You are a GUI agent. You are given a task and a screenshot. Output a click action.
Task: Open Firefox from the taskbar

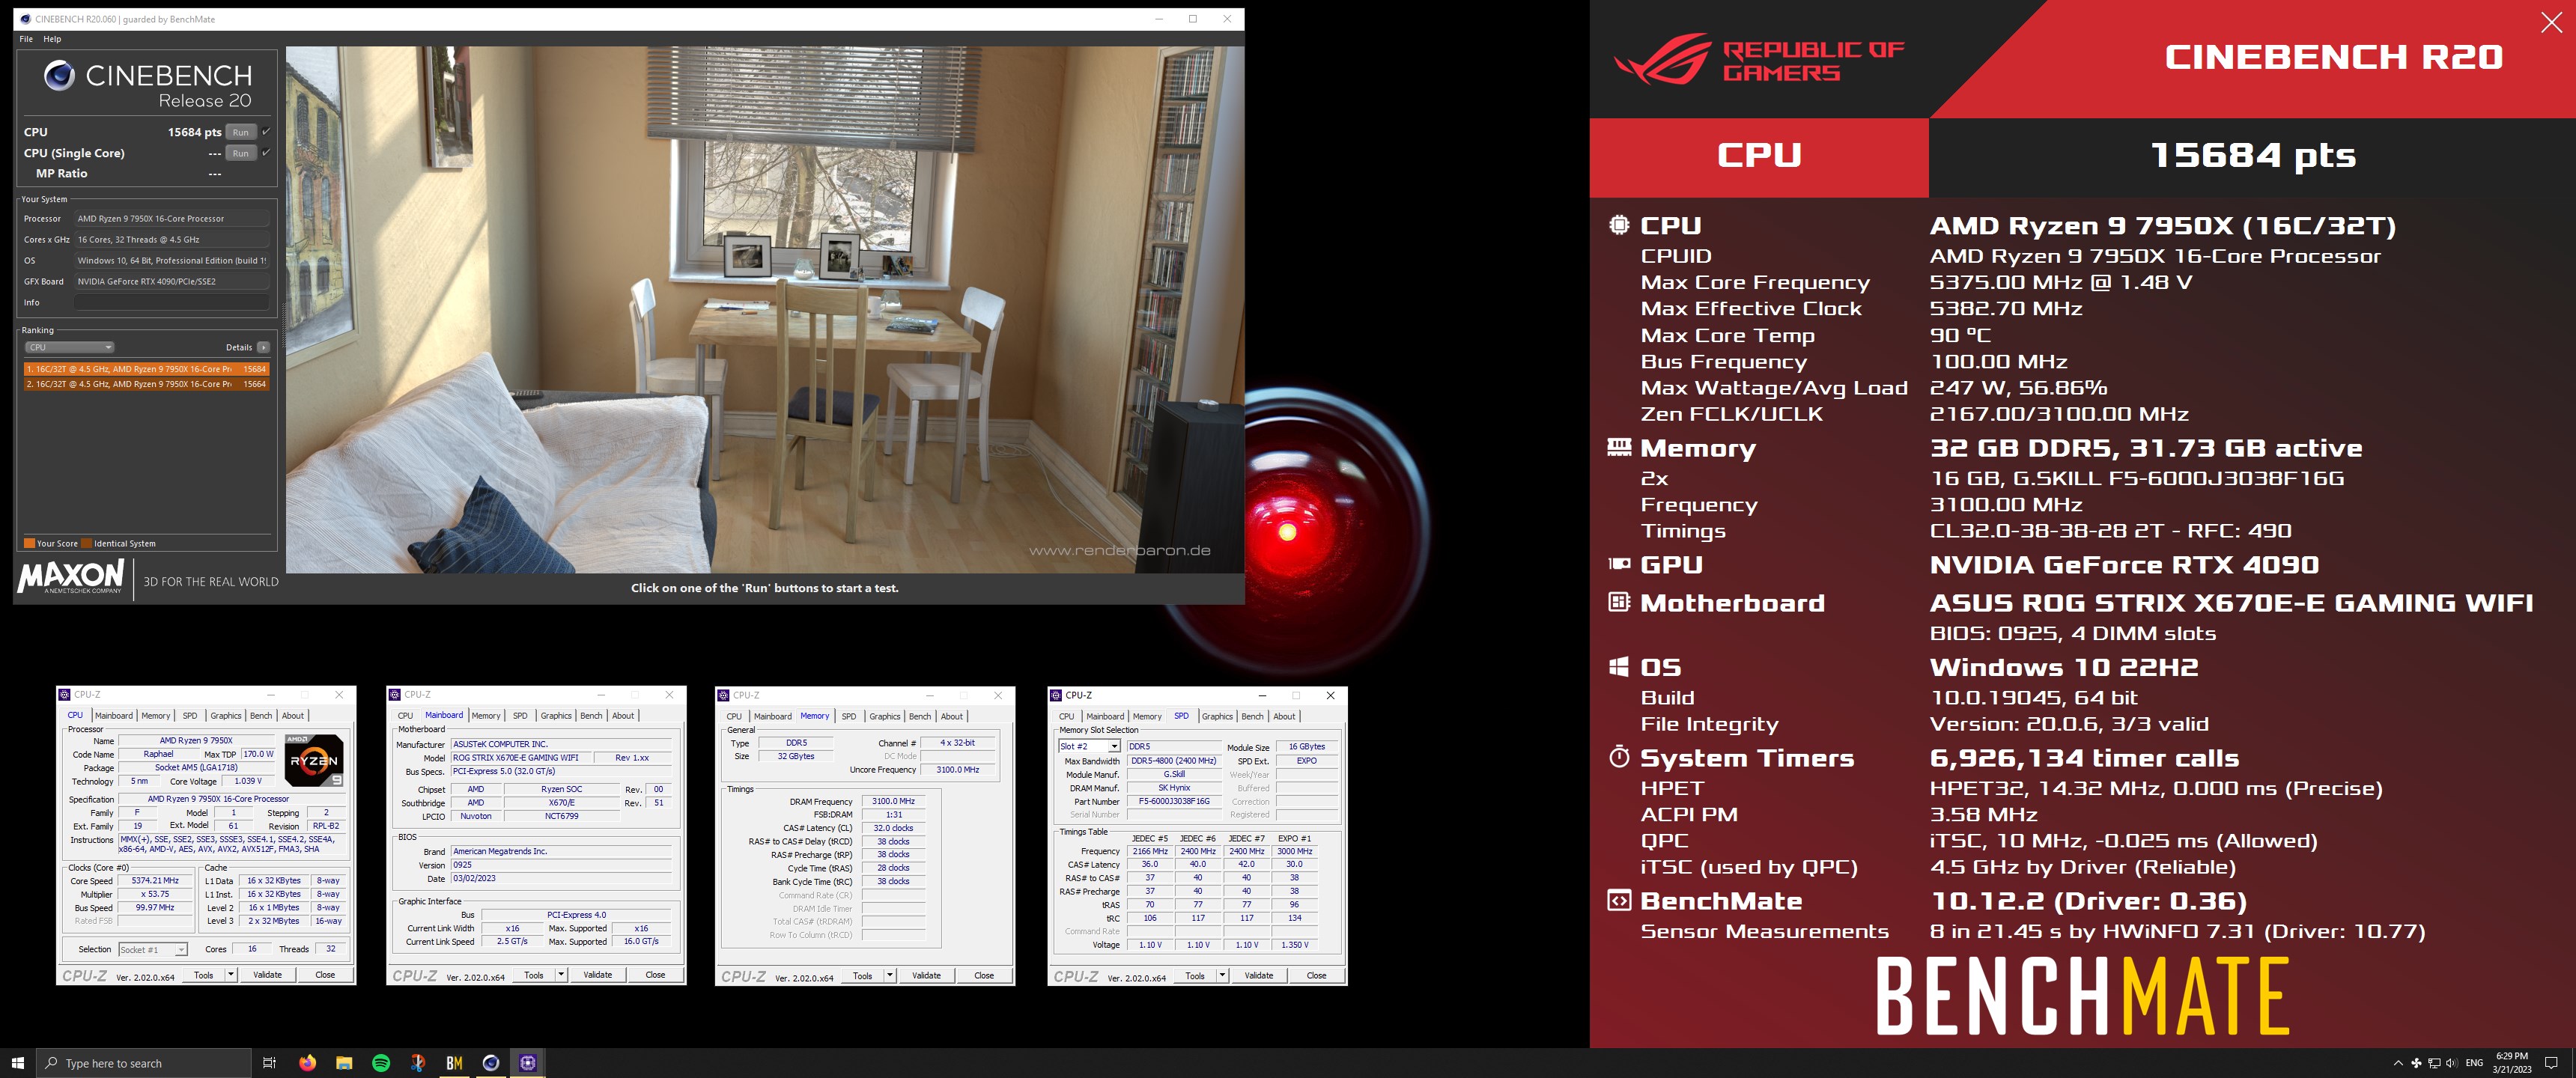coord(307,1062)
